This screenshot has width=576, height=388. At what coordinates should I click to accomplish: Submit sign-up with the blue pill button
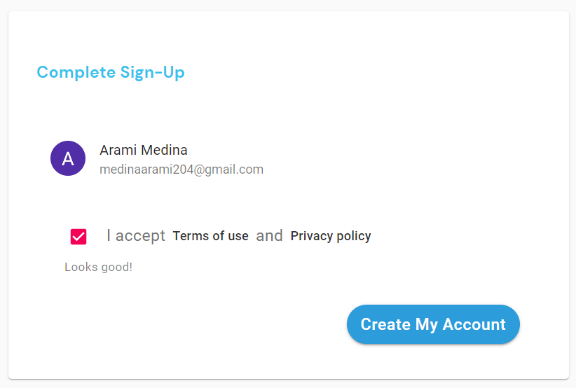(433, 324)
